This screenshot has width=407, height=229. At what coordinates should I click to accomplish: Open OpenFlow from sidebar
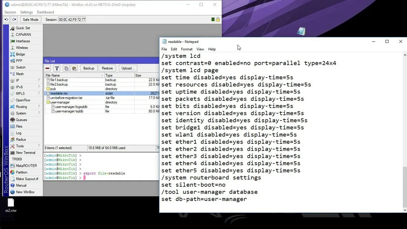pyautogui.click(x=23, y=100)
